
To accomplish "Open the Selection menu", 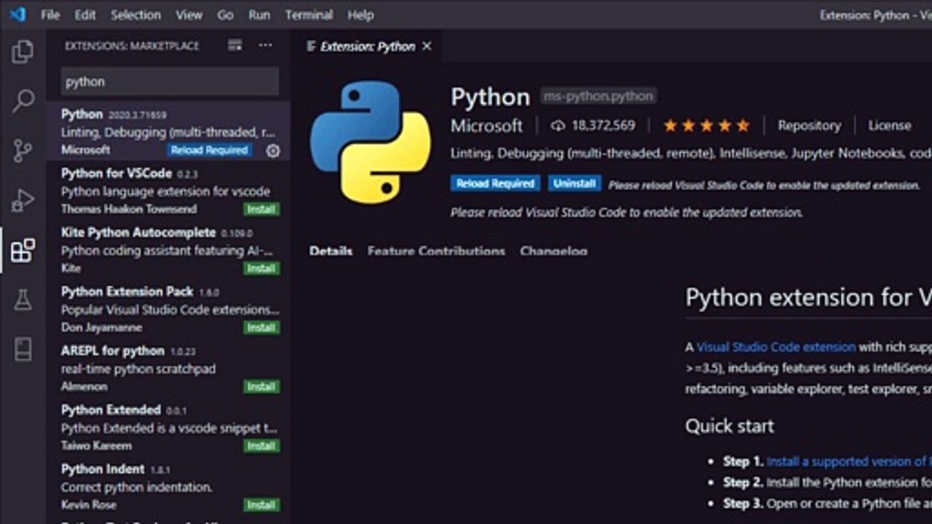I will click(135, 15).
